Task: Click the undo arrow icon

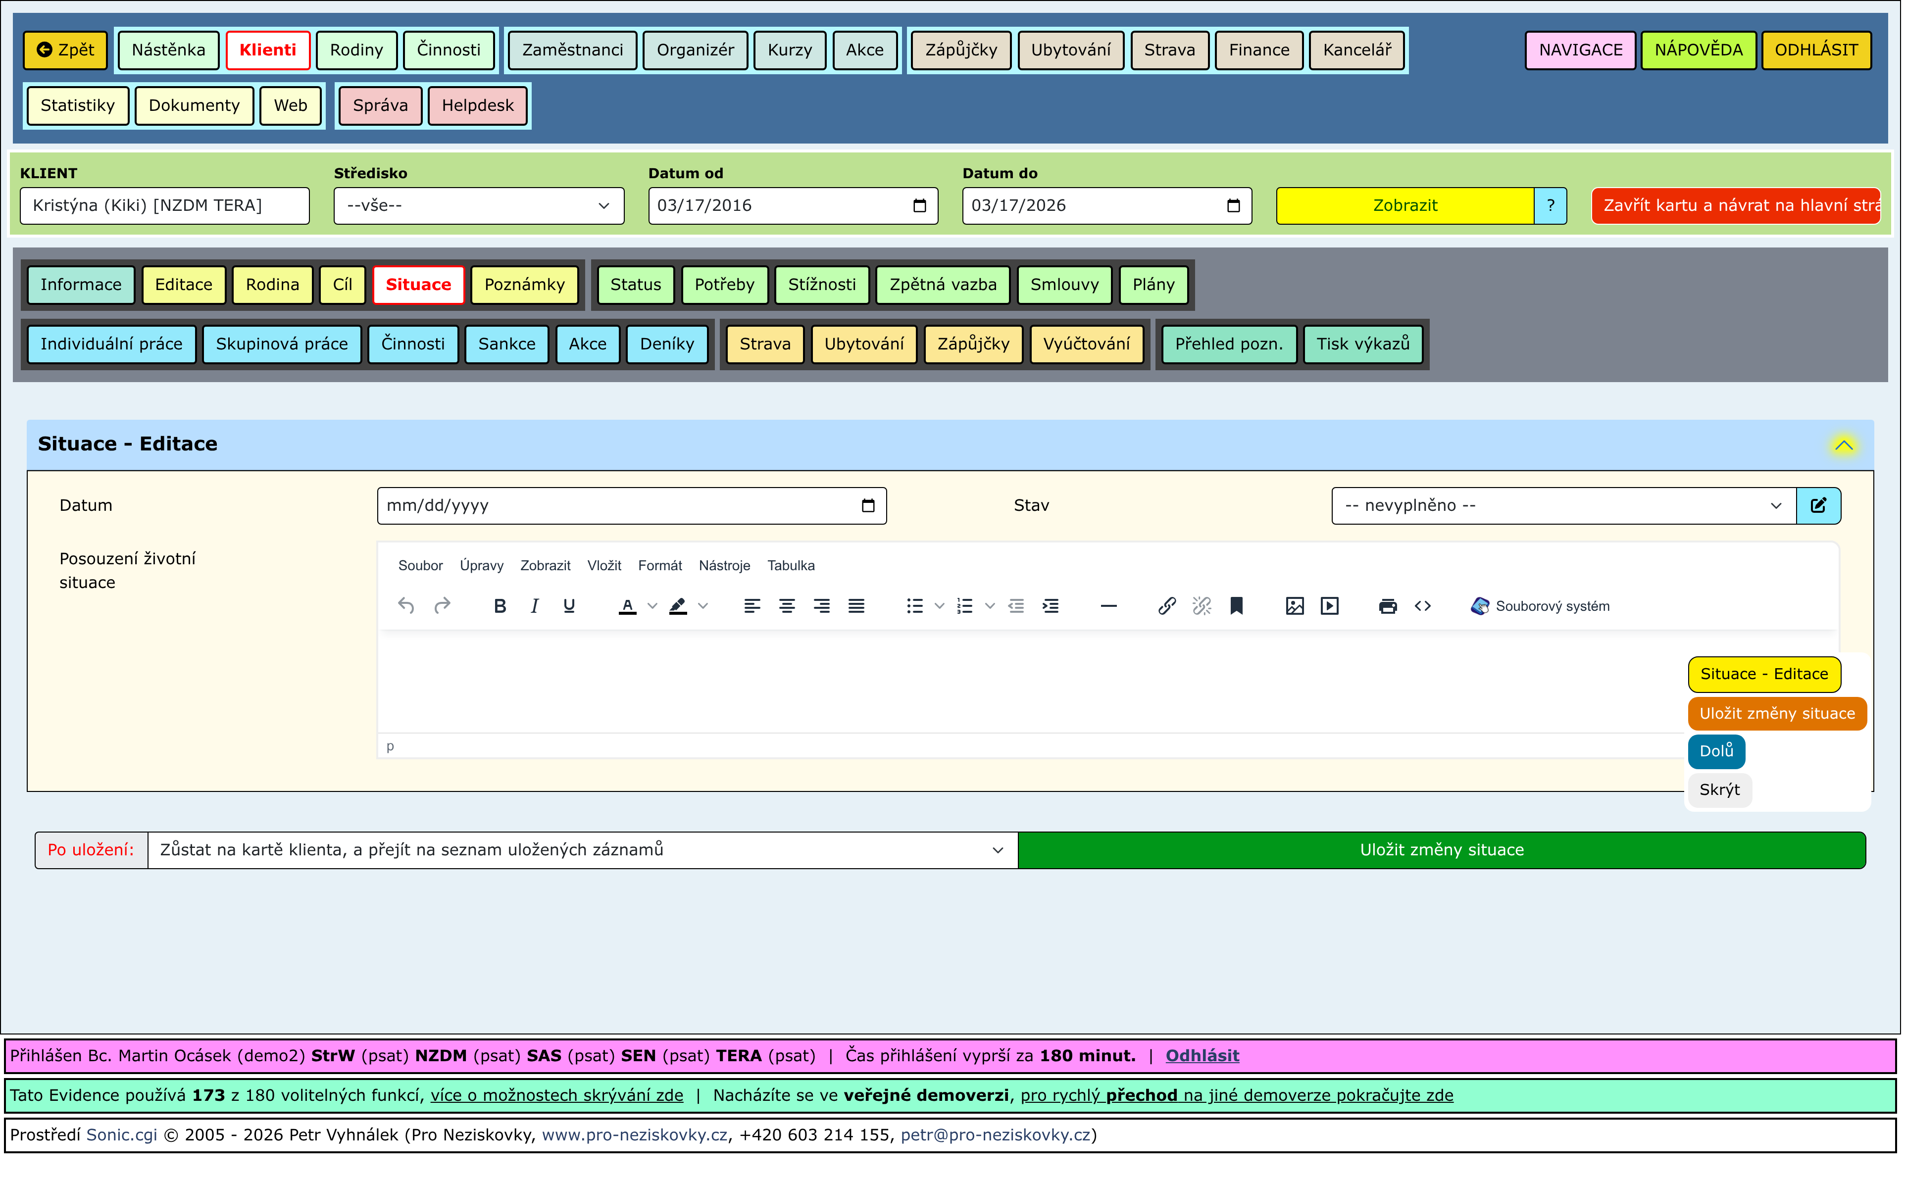Action: pyautogui.click(x=406, y=606)
